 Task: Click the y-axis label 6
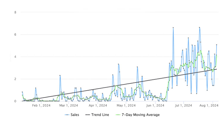pos(15,34)
